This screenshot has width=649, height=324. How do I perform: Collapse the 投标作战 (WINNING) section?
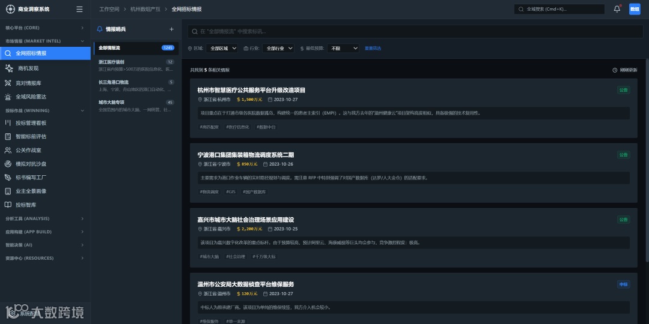click(x=45, y=111)
